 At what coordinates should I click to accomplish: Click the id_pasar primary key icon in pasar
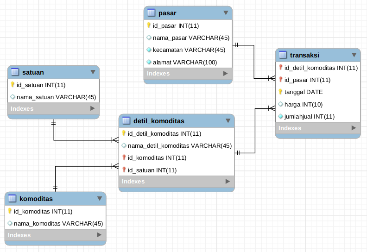[149, 25]
